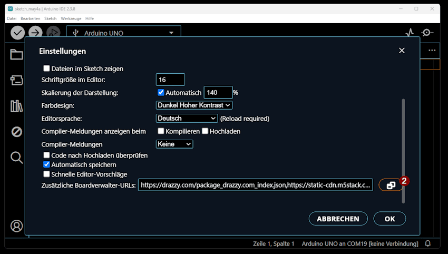Check 'Code nach Hochladen überprüfen'

tap(46, 155)
